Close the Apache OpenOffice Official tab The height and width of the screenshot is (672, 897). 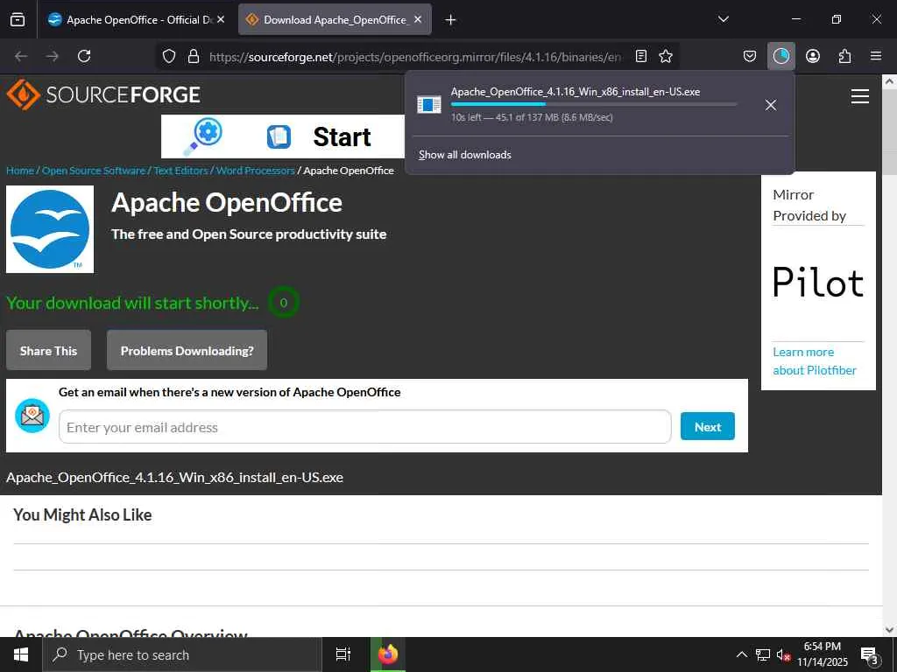tap(221, 19)
